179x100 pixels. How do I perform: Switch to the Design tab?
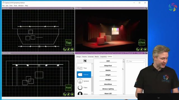(78, 57)
